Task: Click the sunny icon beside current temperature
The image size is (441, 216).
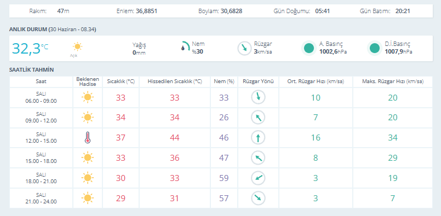Action: (x=77, y=46)
